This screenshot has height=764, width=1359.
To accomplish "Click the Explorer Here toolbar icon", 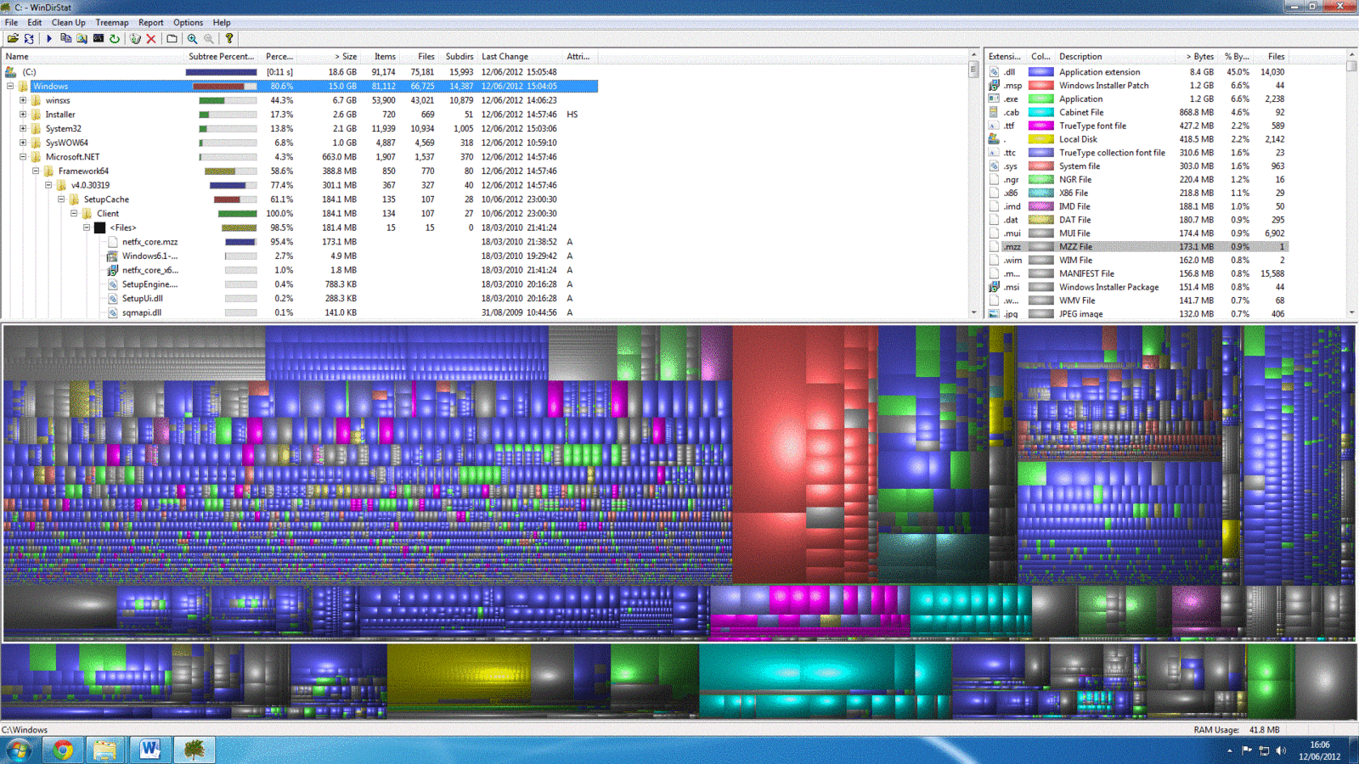I will click(x=82, y=38).
